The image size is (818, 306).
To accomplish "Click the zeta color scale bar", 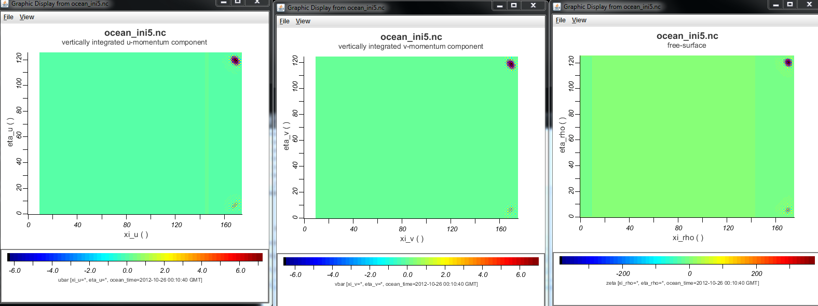I will pyautogui.click(x=687, y=260).
